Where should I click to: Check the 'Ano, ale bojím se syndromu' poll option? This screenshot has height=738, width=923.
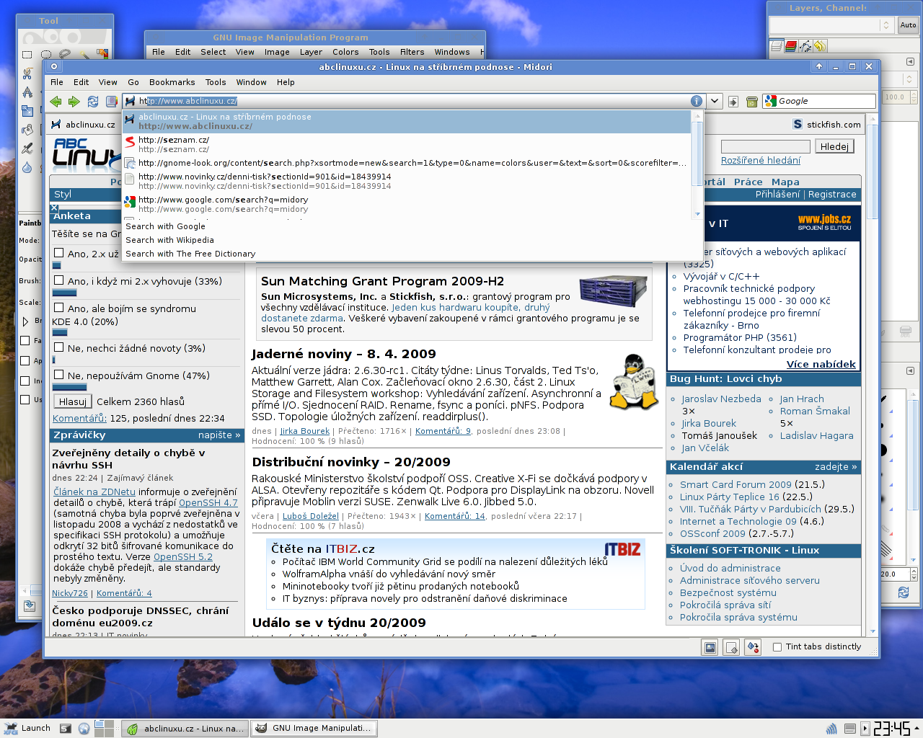click(59, 308)
